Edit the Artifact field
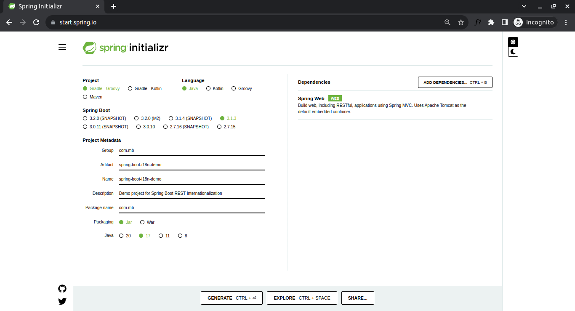The height and width of the screenshot is (311, 575). tap(192, 165)
